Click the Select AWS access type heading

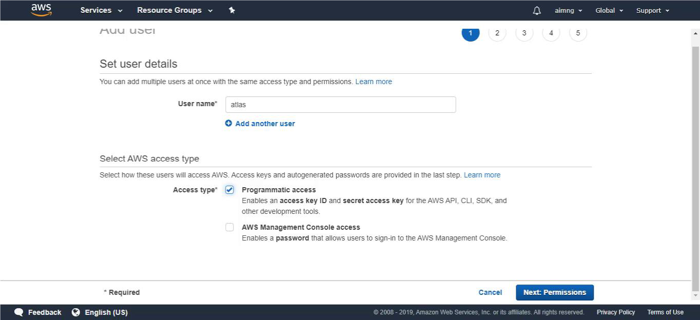tap(149, 158)
